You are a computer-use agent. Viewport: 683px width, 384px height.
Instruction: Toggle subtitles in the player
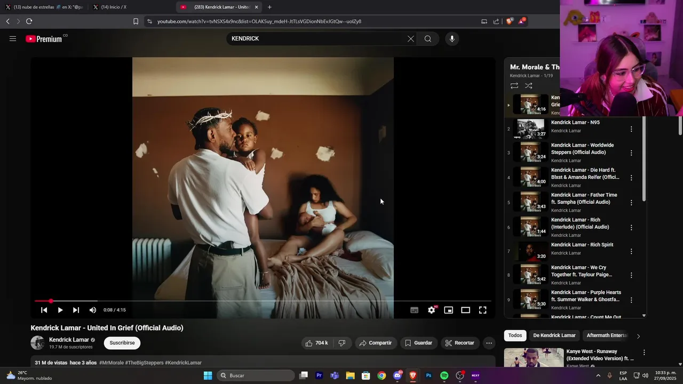click(x=414, y=310)
